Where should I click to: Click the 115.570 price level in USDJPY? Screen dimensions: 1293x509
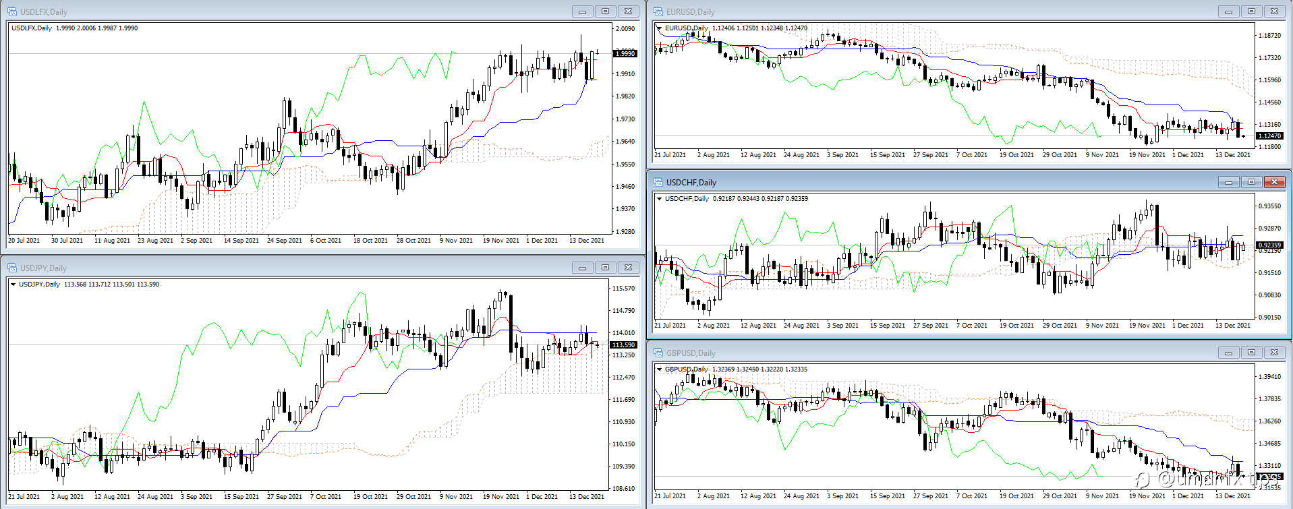[x=623, y=288]
